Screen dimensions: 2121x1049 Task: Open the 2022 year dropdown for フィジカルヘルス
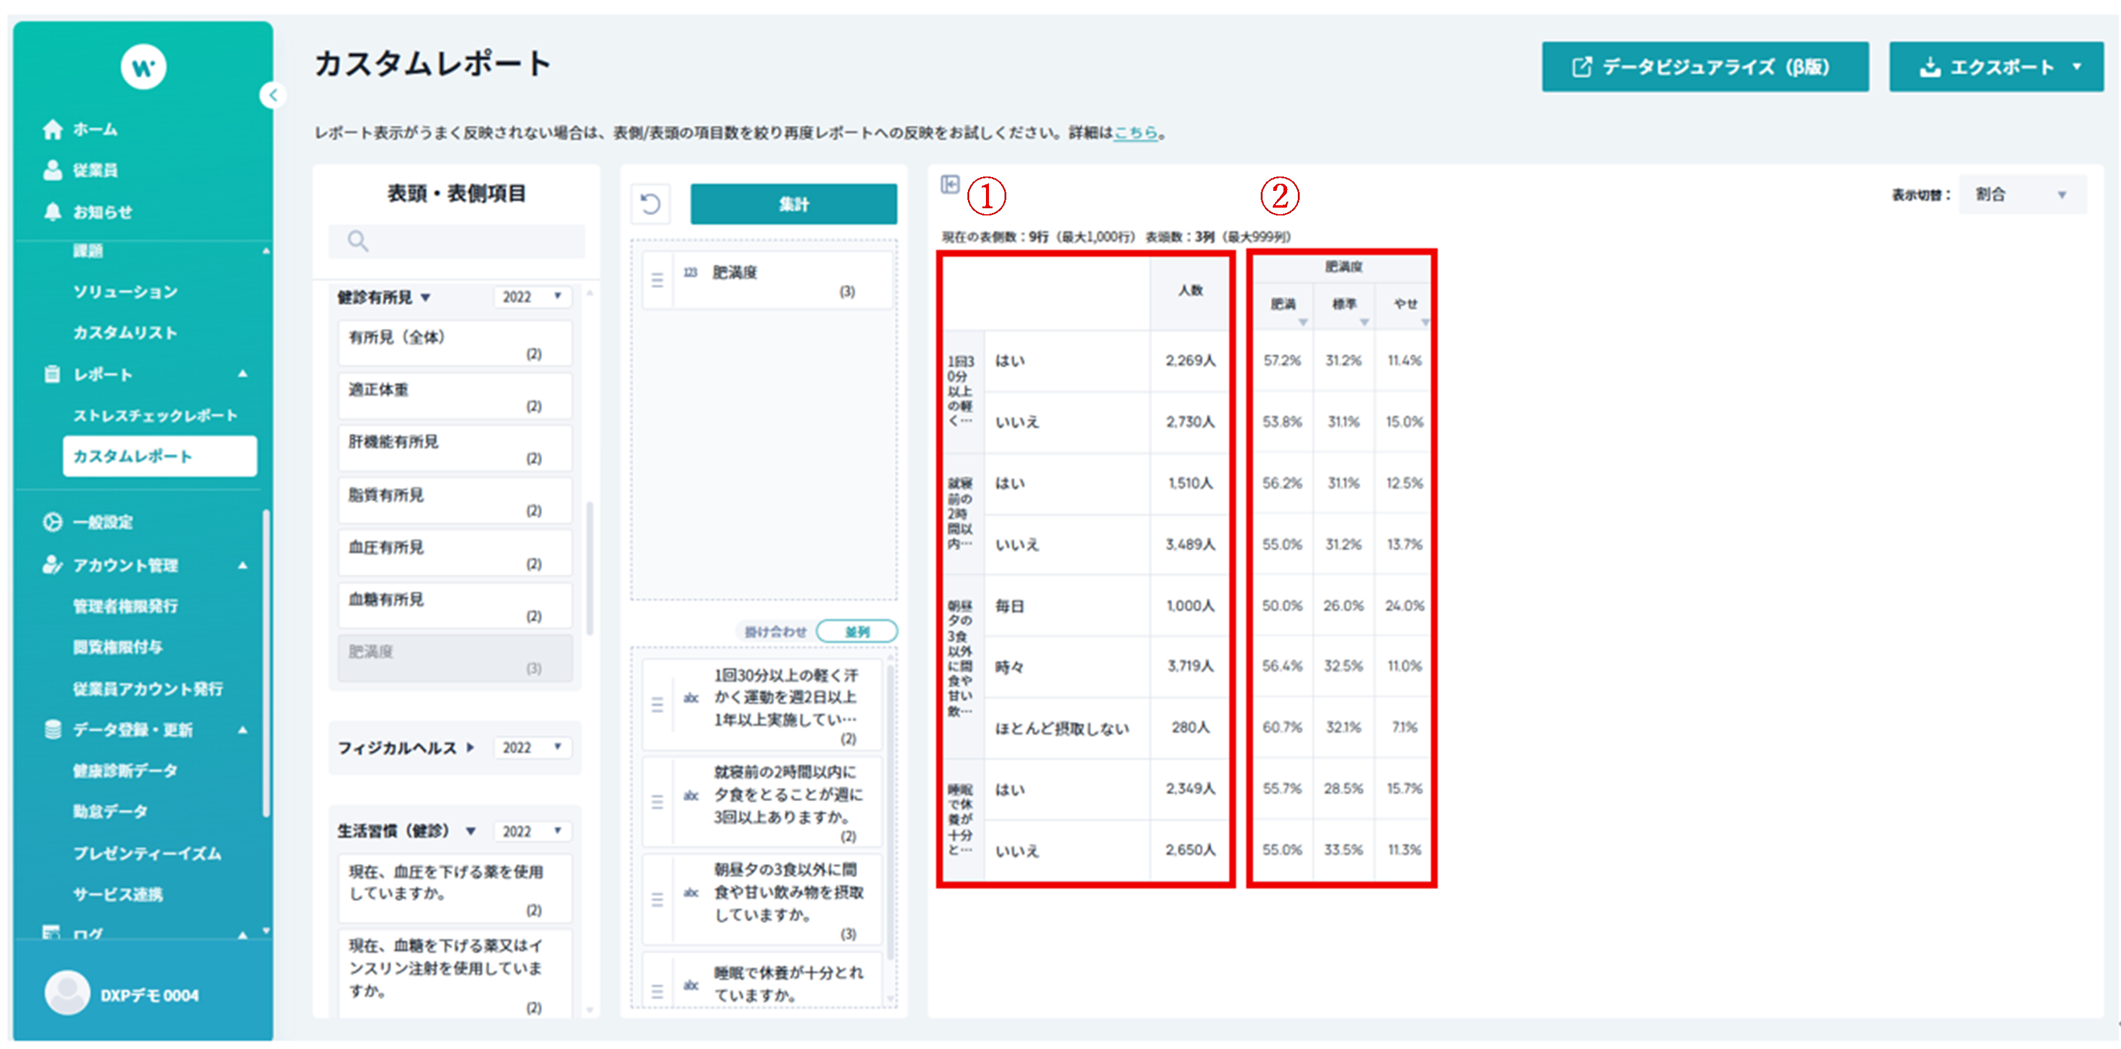click(532, 748)
